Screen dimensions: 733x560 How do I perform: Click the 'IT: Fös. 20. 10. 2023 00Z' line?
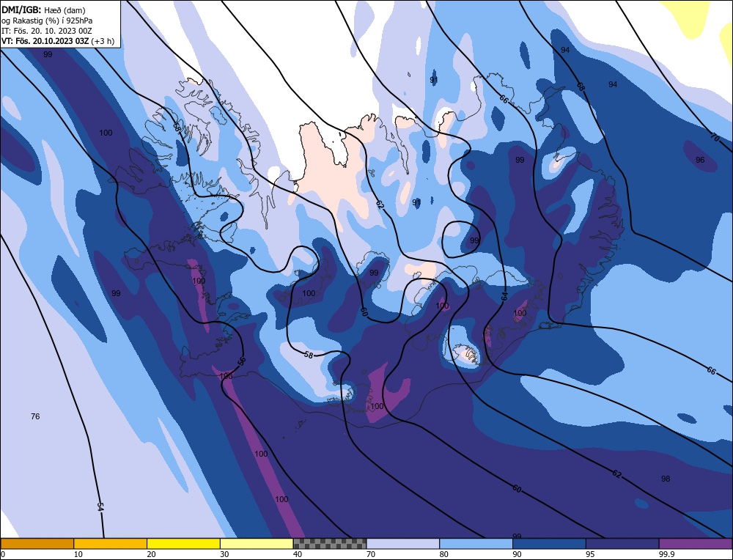coord(47,31)
